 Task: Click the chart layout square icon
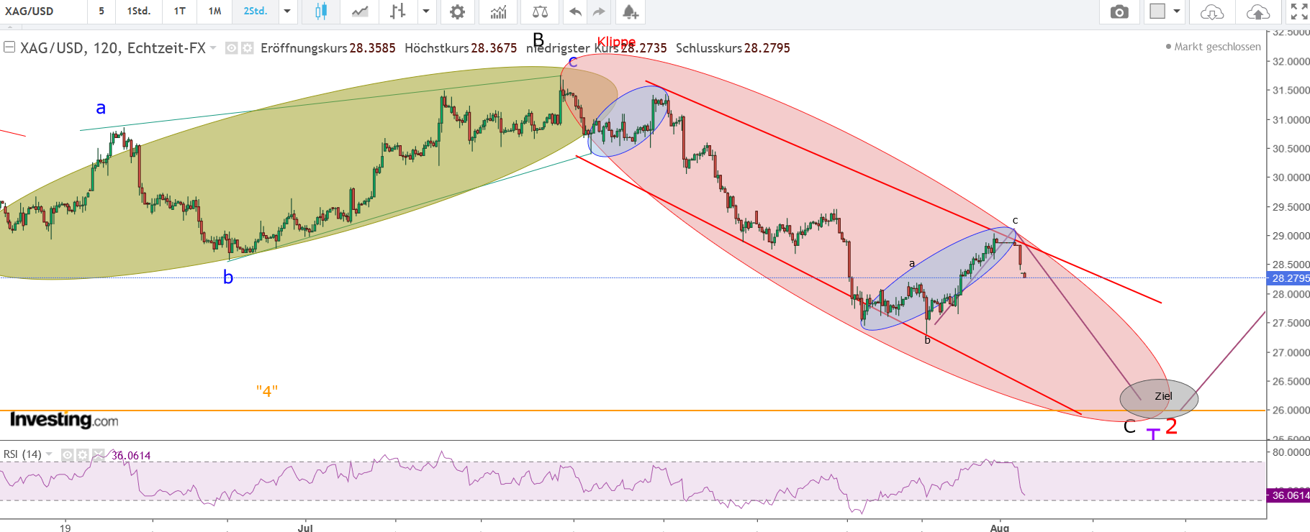click(1157, 12)
